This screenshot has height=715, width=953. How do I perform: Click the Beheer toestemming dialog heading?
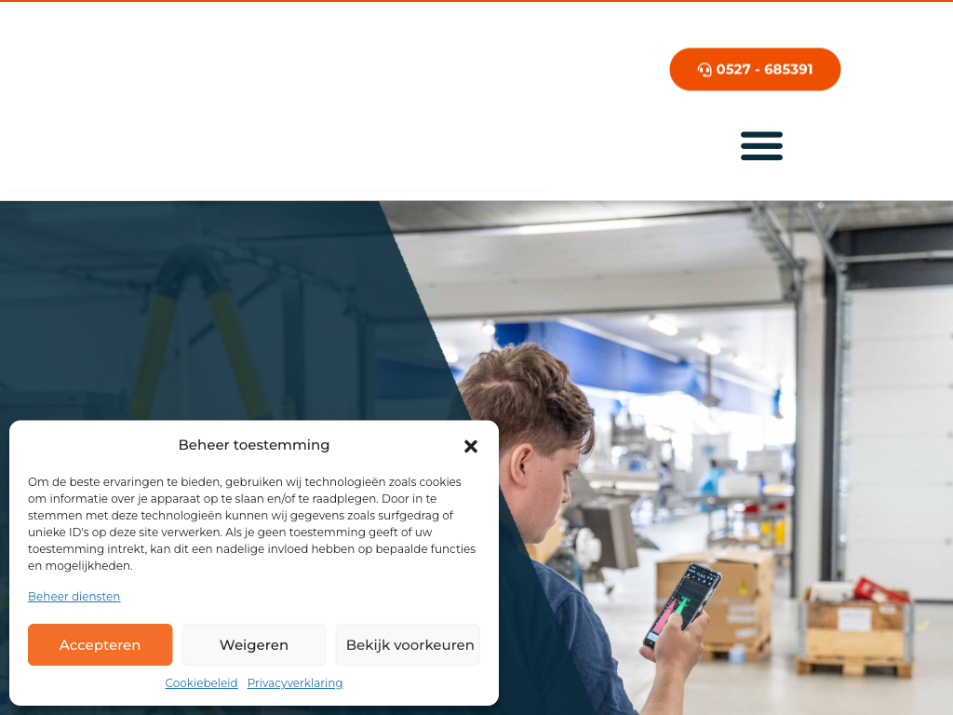(254, 445)
